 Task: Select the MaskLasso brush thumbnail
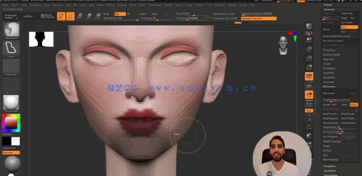pyautogui.click(x=11, y=30)
